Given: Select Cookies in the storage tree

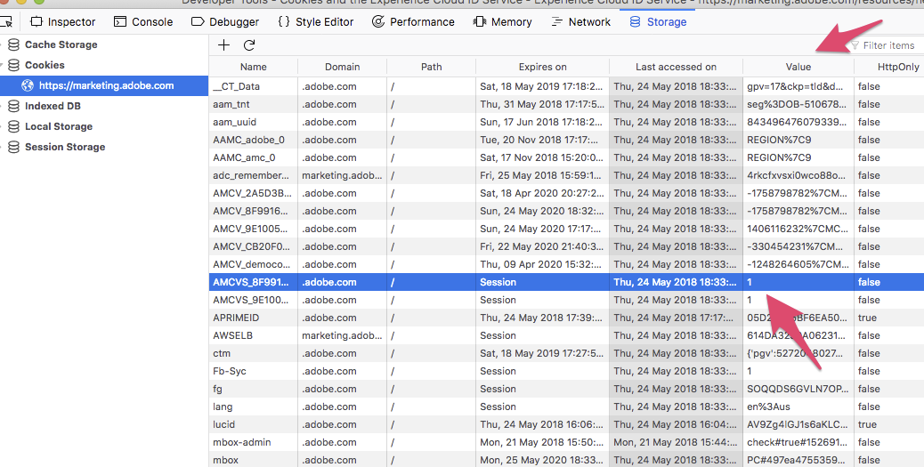Looking at the screenshot, I should 45,65.
